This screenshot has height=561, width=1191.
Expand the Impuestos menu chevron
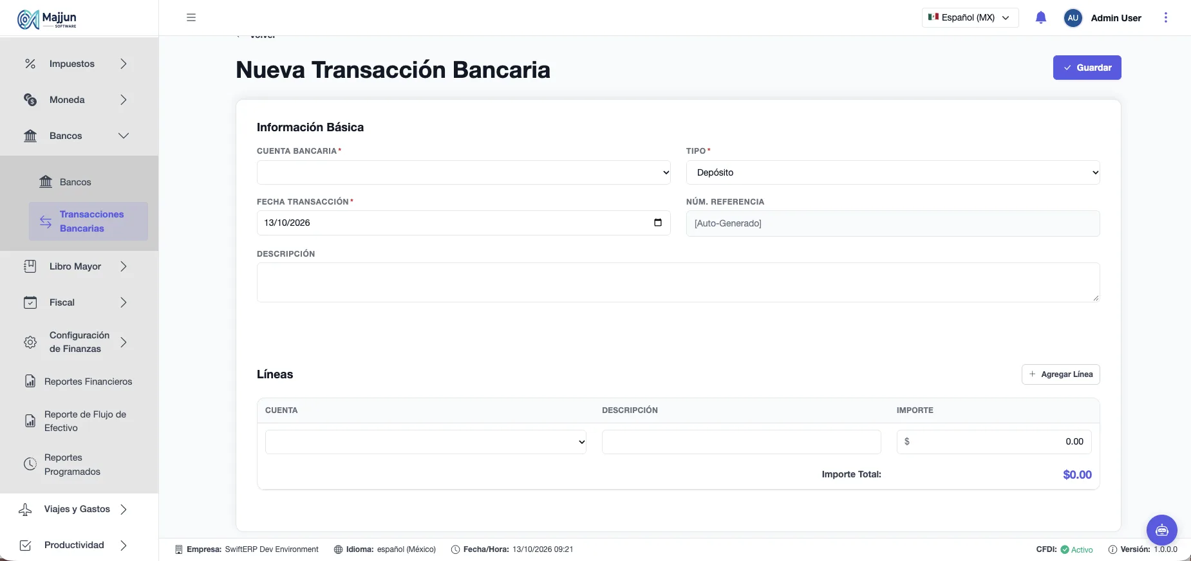tap(124, 64)
